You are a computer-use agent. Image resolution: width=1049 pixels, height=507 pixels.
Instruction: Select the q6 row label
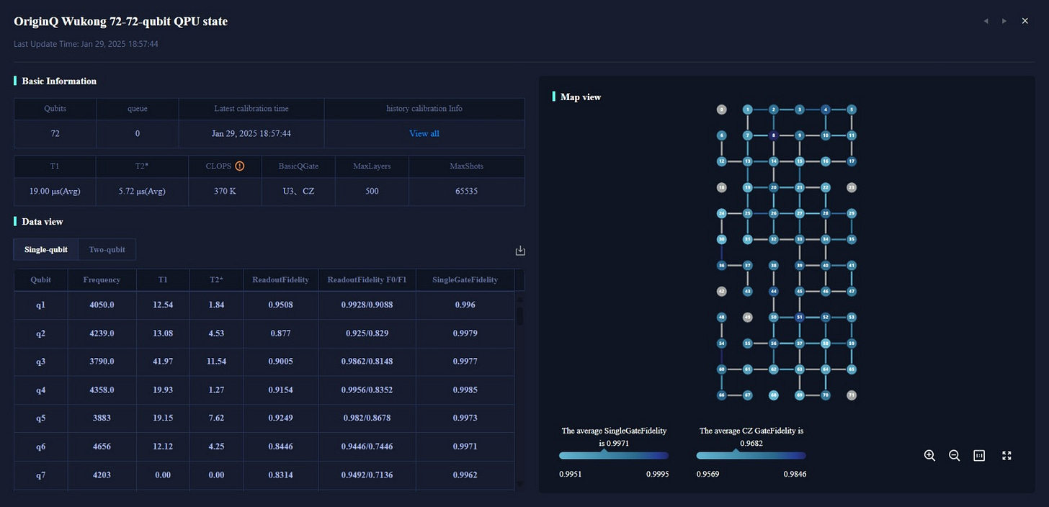[41, 447]
